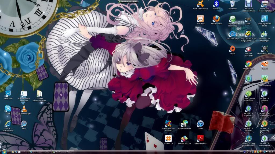Launch De Sims 3 Na Middernacht
275x154 pixels.
[265, 111]
